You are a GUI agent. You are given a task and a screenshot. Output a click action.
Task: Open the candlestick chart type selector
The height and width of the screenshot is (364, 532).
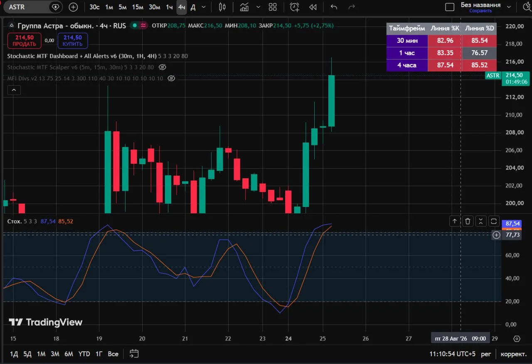[x=222, y=7]
